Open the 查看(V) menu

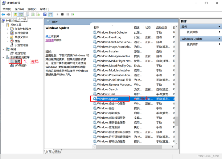coord(32,9)
